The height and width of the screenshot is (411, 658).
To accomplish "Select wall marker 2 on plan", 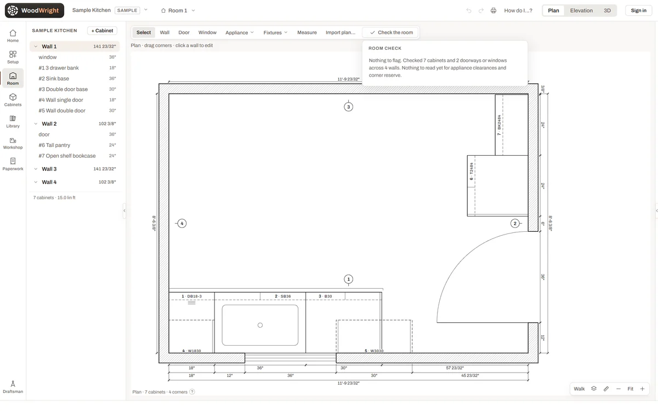I will coord(515,223).
